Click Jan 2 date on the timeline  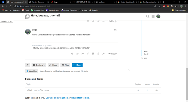point(146,54)
